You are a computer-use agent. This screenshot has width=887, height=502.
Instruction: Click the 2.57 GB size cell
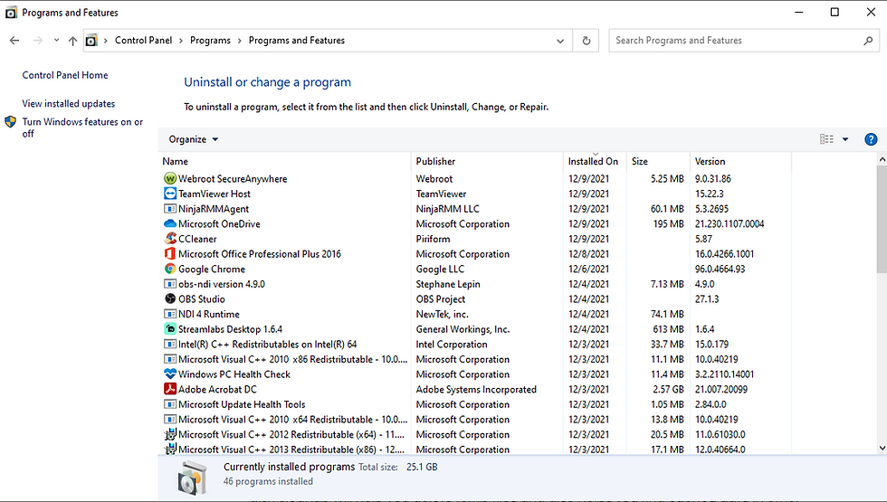(668, 390)
